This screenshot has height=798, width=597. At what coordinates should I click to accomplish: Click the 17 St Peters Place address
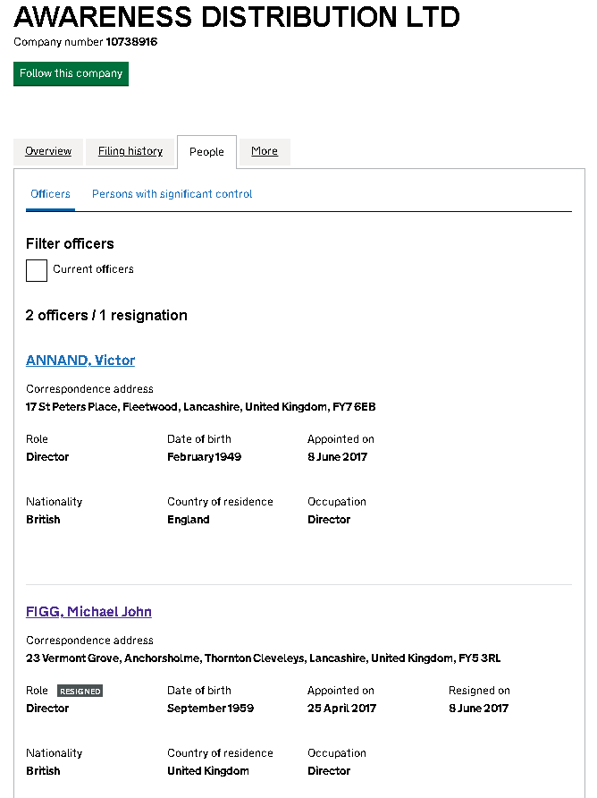tap(200, 407)
